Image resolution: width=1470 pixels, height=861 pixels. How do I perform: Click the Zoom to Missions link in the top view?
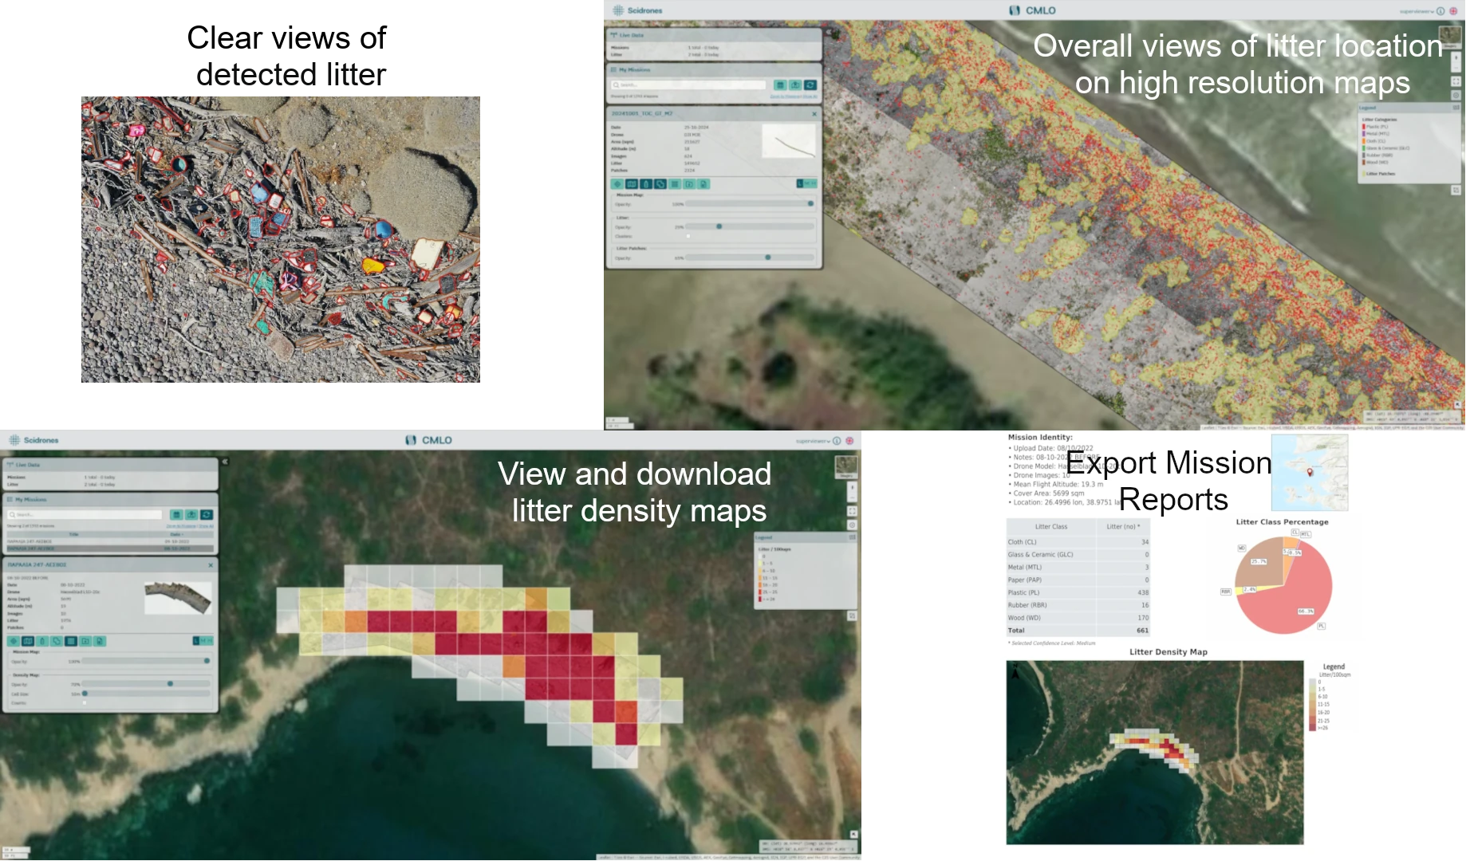[785, 96]
